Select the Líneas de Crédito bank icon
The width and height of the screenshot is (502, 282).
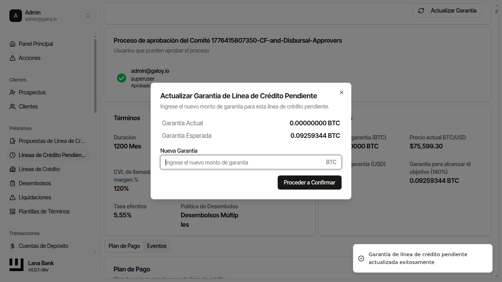[13, 169]
